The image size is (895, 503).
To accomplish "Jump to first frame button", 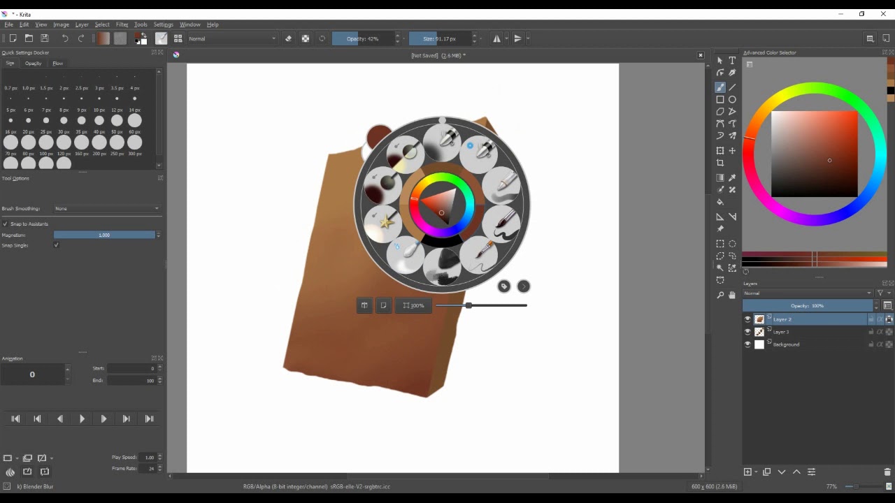I will (15, 419).
